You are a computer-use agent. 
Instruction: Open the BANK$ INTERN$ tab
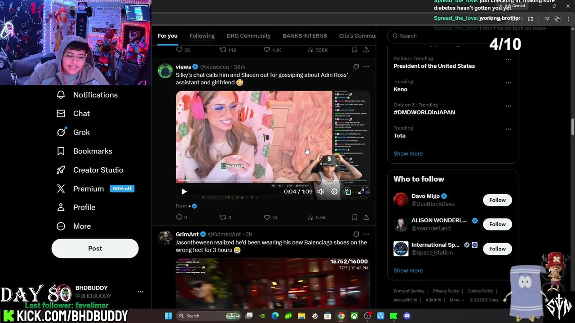point(305,36)
